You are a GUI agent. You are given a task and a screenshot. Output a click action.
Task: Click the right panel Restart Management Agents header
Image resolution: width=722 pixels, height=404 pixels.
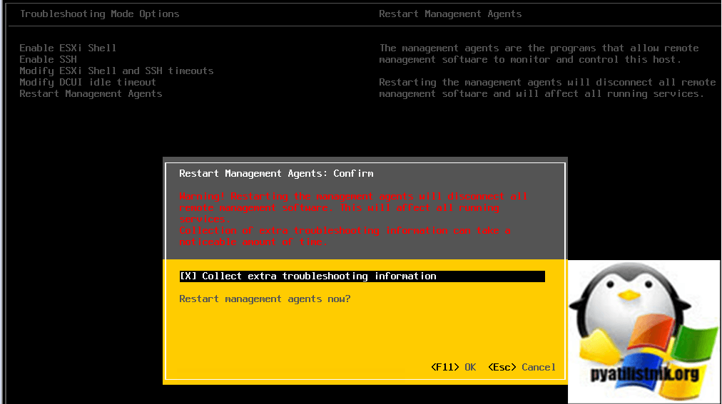click(450, 14)
